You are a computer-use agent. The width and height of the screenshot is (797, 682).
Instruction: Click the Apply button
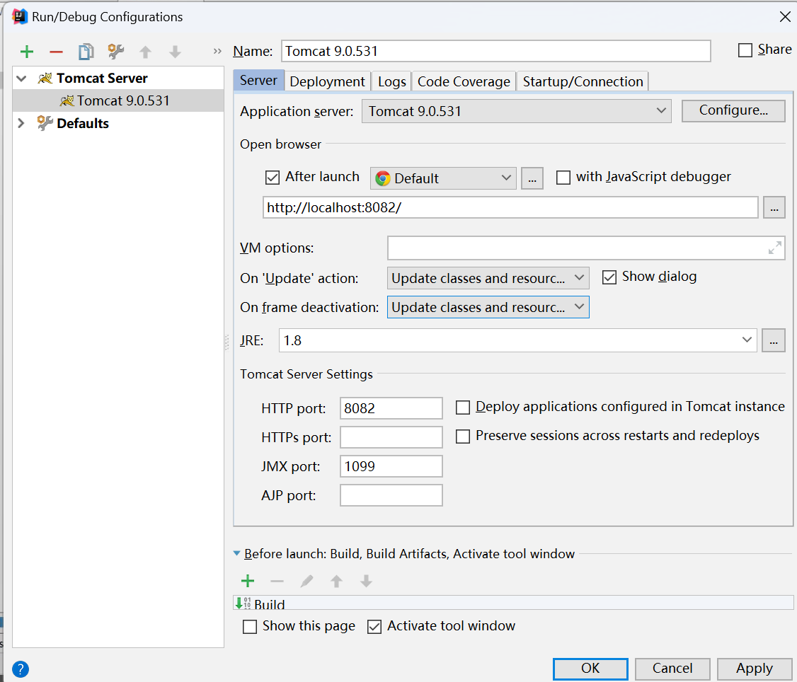coord(755,669)
